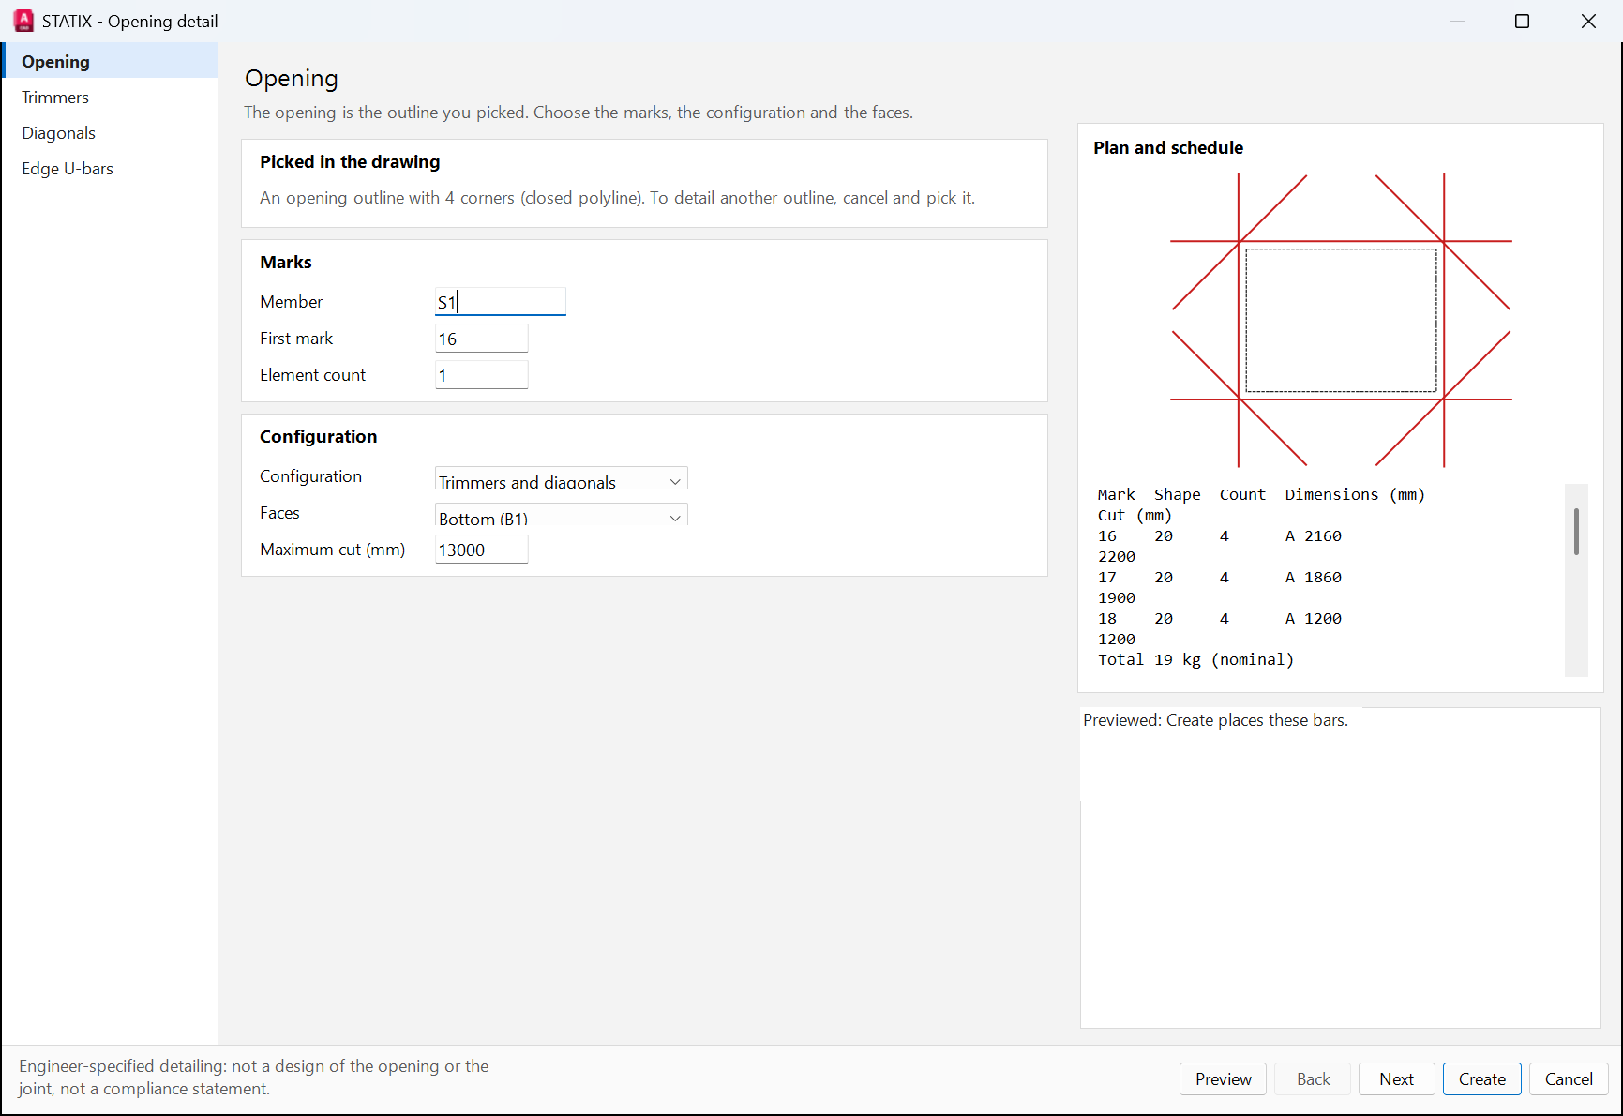The height and width of the screenshot is (1116, 1623).
Task: Select the 'A 1200' dimension entry
Action: pyautogui.click(x=1313, y=619)
